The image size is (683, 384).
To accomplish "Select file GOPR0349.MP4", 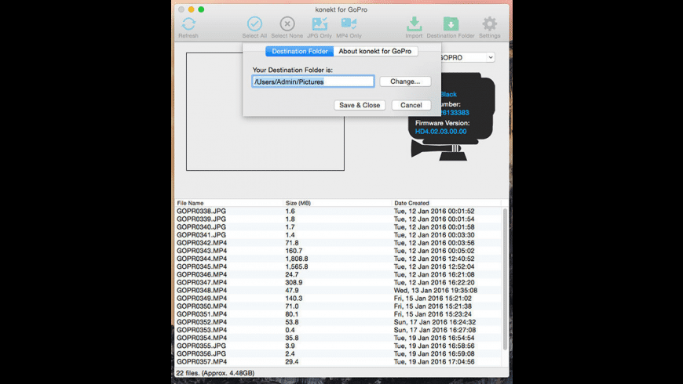I will pos(202,299).
